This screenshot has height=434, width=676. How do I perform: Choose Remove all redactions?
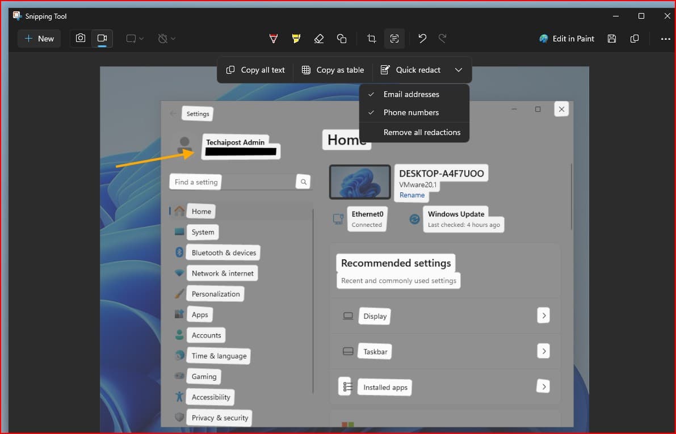click(x=422, y=132)
